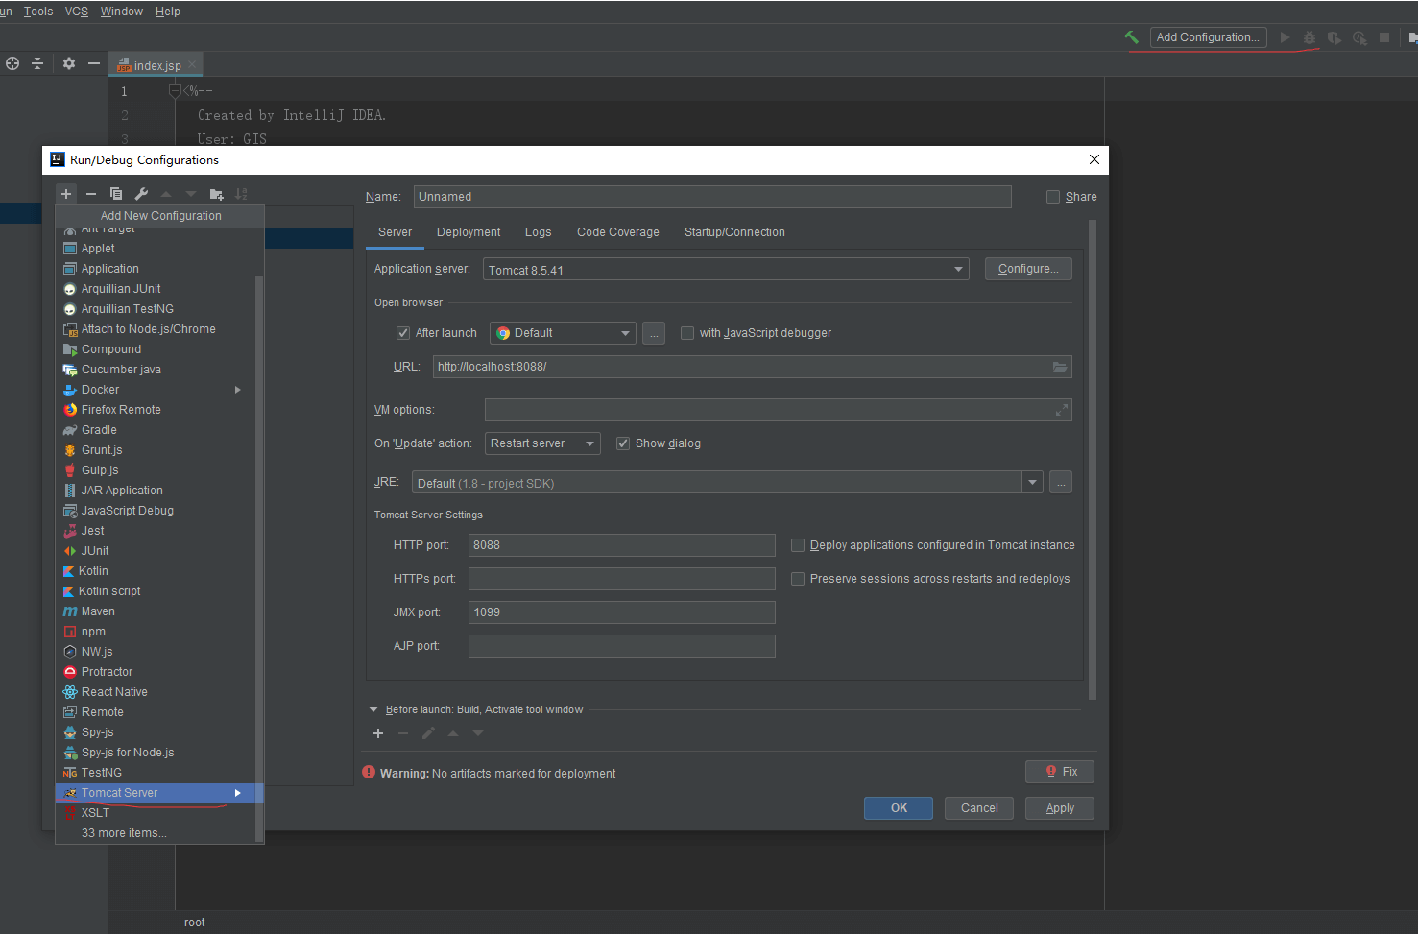Switch to the Deployment tab
The image size is (1418, 934).
(x=469, y=232)
